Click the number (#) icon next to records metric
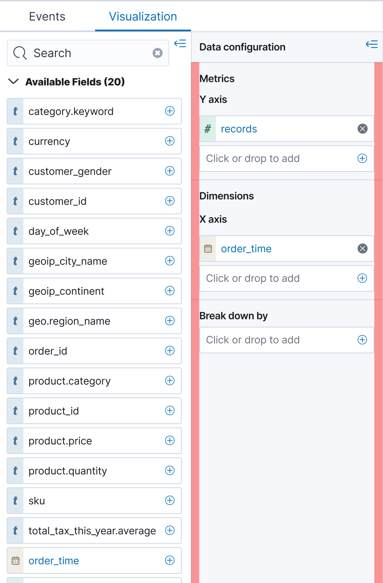 207,129
